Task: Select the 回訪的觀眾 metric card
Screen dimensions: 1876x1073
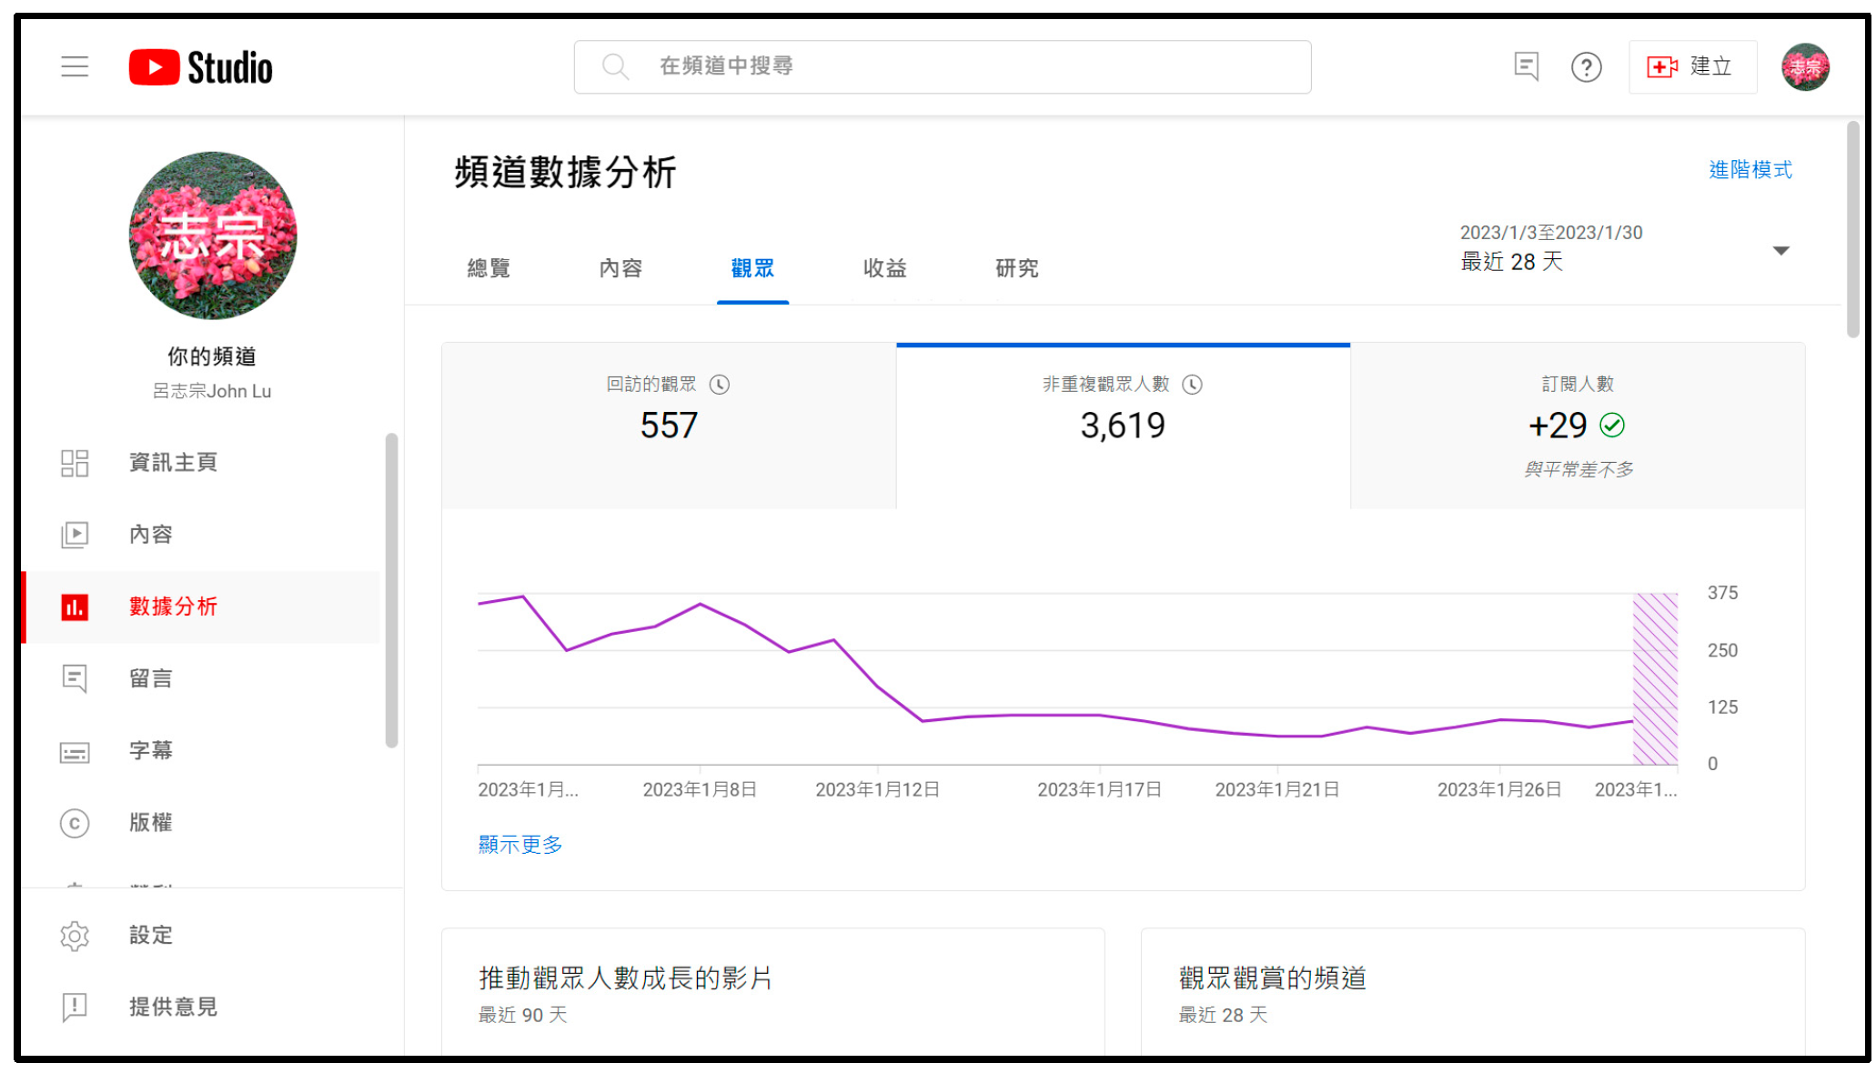Action: pyautogui.click(x=669, y=426)
